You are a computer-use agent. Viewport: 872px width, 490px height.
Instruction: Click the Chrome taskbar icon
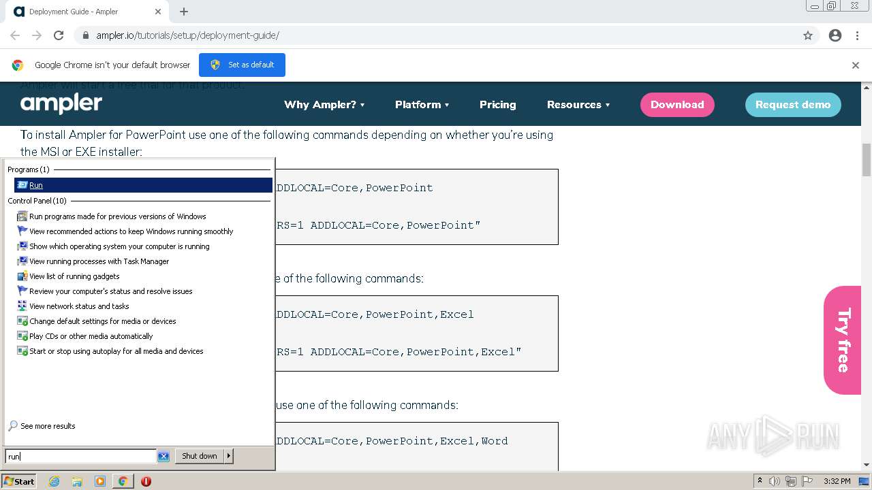[123, 481]
